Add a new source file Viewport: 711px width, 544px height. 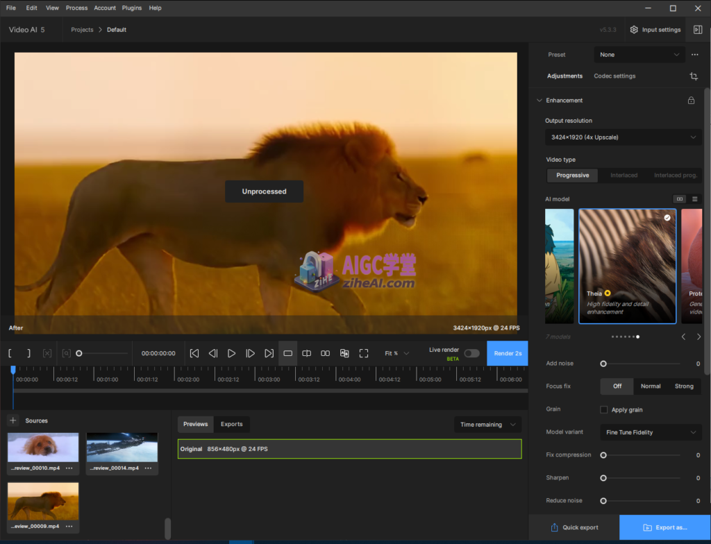pos(13,420)
